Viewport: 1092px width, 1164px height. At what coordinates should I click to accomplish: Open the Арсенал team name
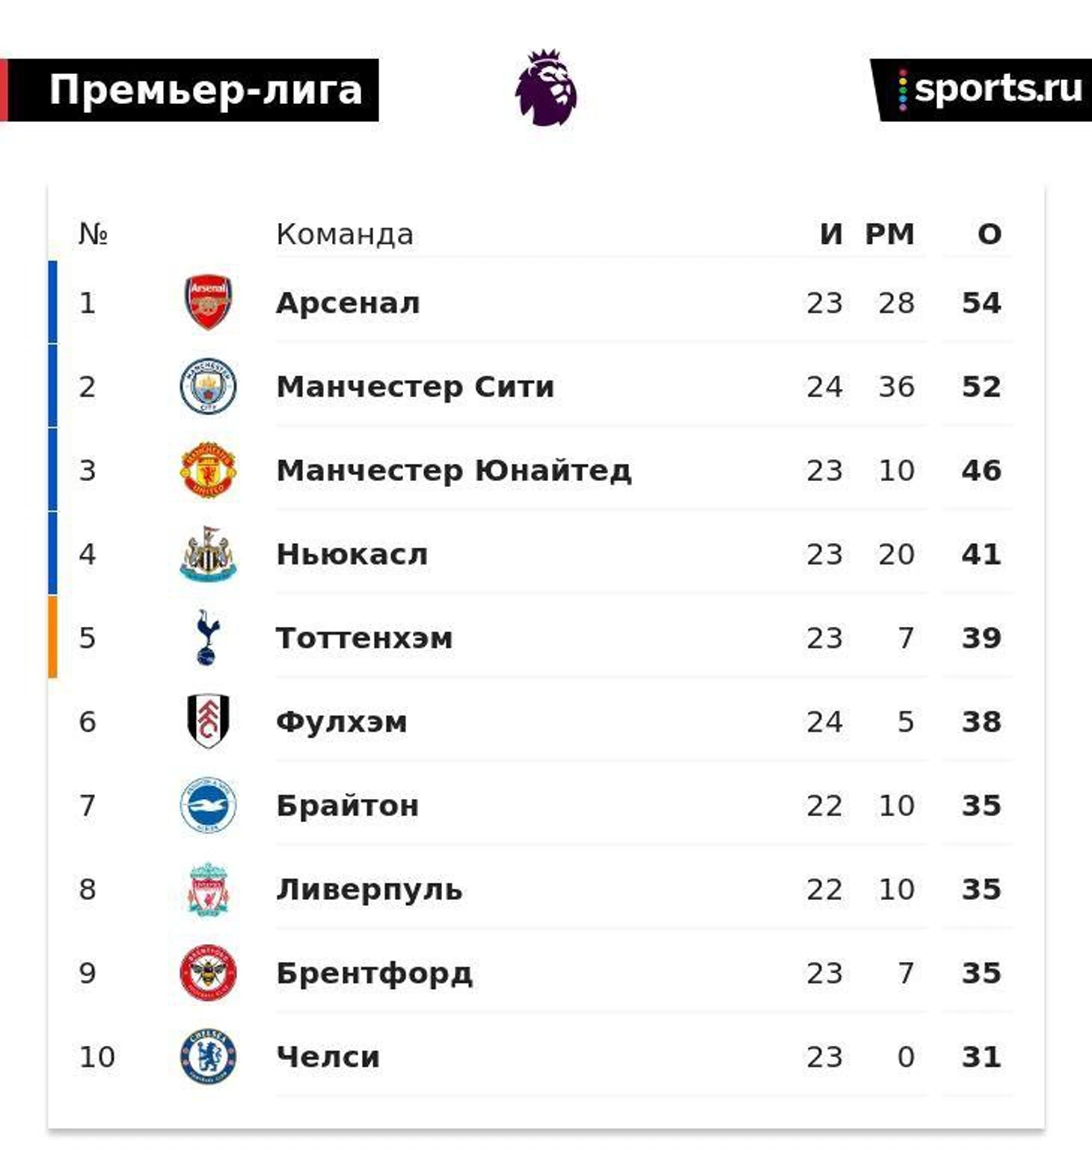pyautogui.click(x=348, y=303)
